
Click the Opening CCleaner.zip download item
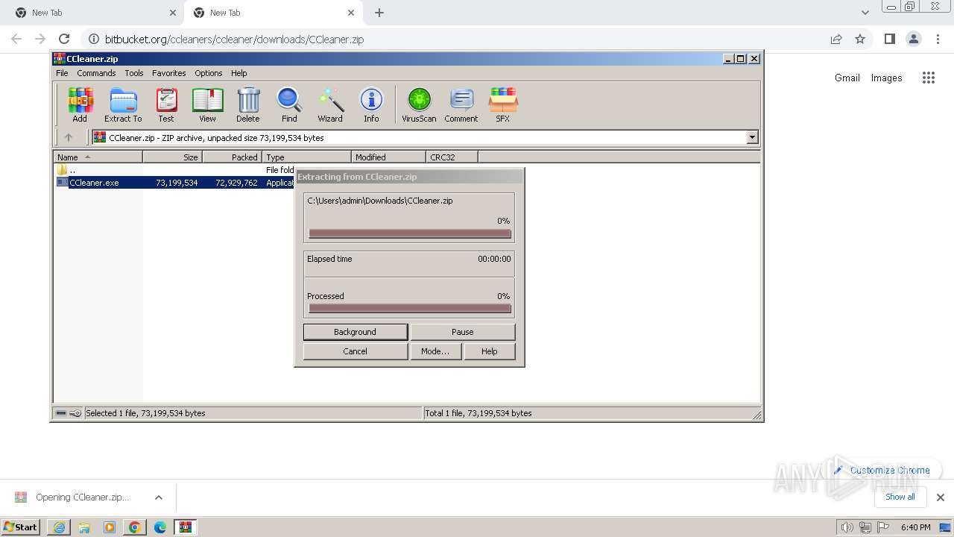pos(82,497)
